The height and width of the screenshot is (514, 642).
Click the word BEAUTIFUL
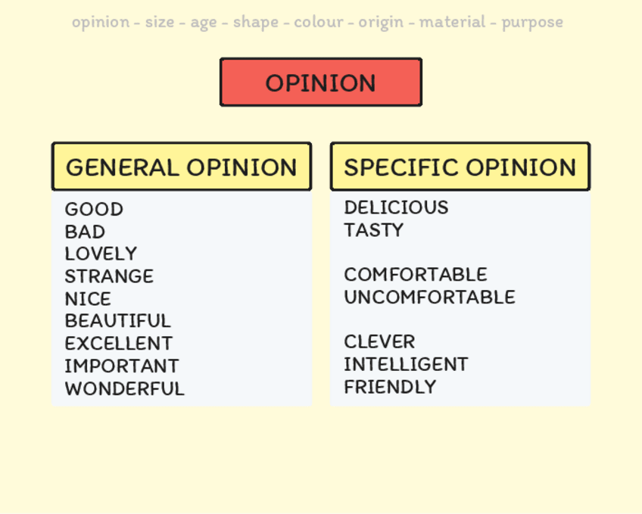[118, 321]
